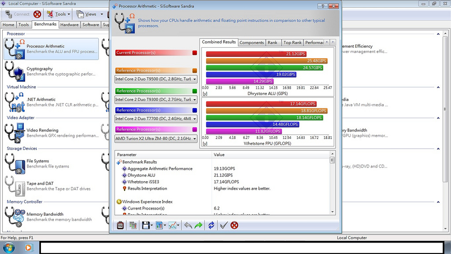
Task: Click the green Reference Processor color swatch
Action: tap(195, 91)
